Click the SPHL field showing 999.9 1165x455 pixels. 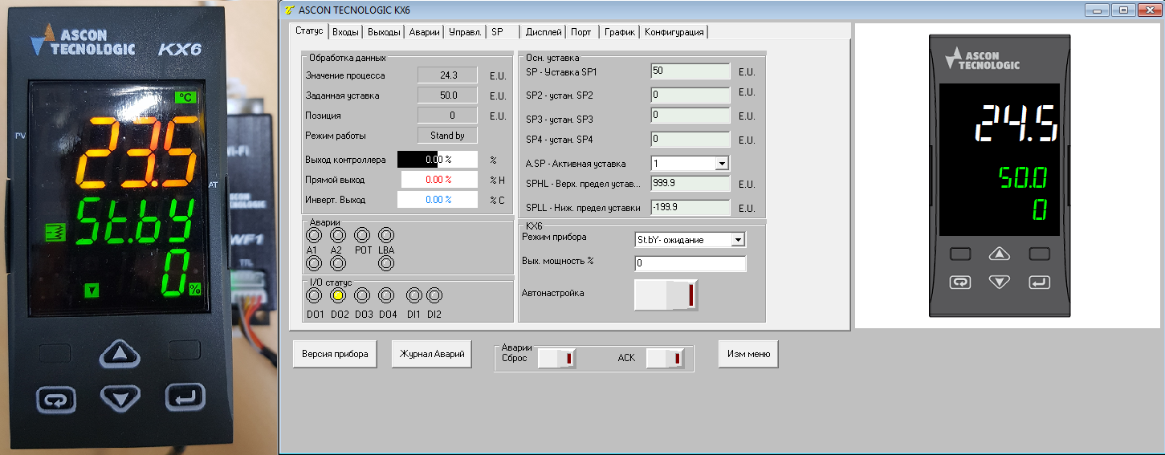[690, 184]
